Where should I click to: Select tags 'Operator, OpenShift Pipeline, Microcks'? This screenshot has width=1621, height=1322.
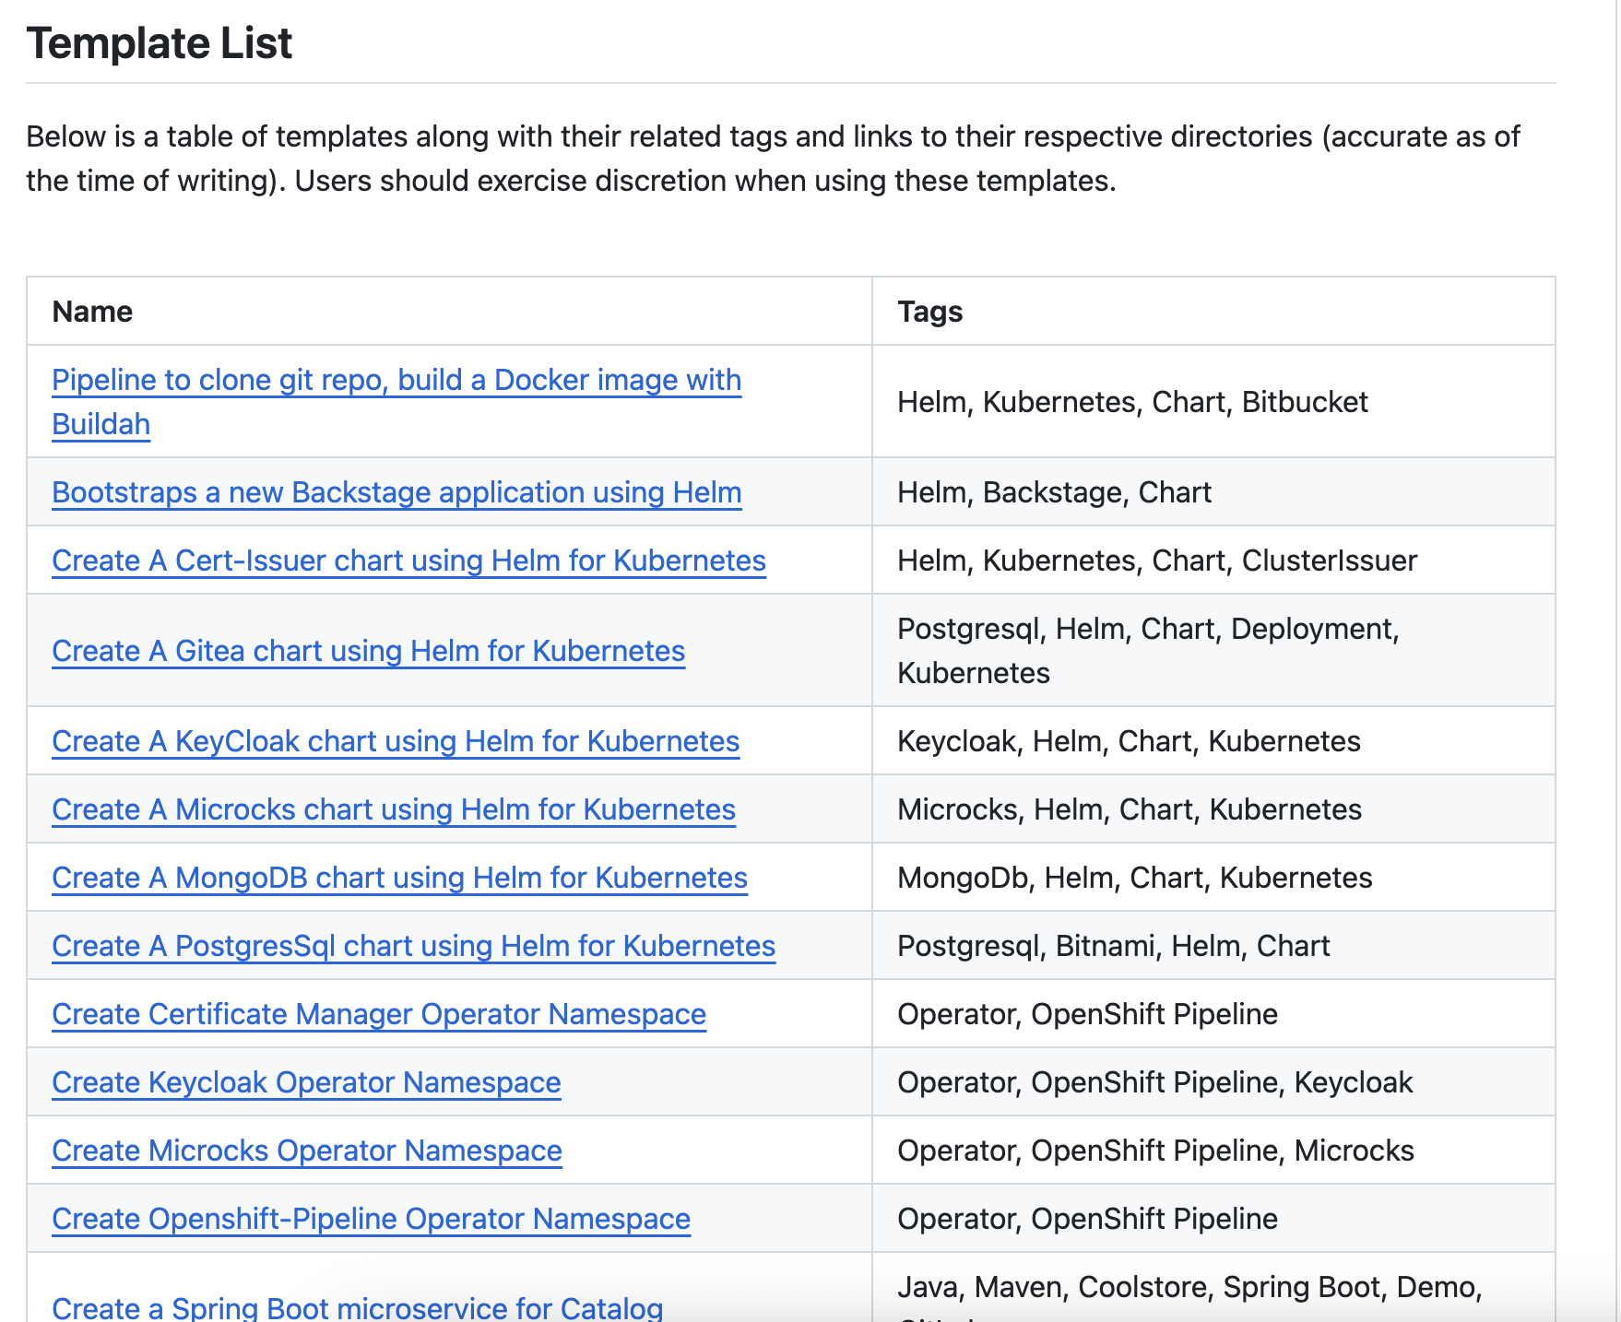click(x=1155, y=1151)
